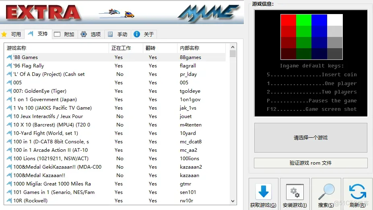Image resolution: width=373 pixels, height=210 pixels.
Task: Switch to the 支持 (Supported) tab
Action: click(x=38, y=34)
